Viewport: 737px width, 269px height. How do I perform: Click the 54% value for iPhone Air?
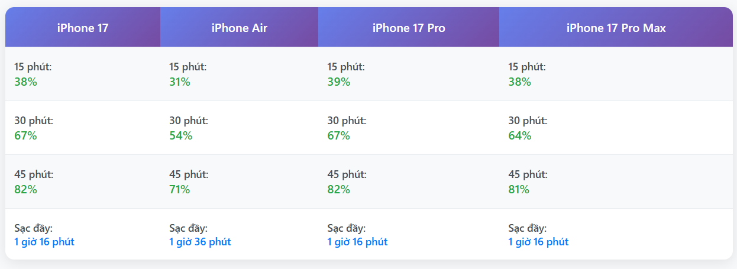pyautogui.click(x=180, y=135)
